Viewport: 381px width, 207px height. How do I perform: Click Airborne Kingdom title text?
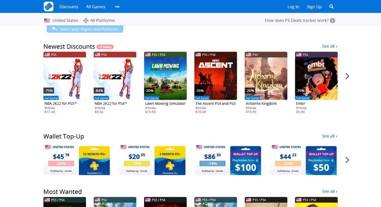coord(261,104)
